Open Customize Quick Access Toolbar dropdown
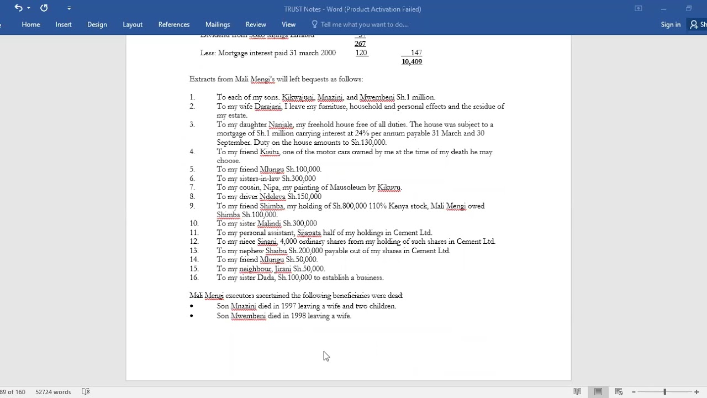707x398 pixels. (x=69, y=8)
